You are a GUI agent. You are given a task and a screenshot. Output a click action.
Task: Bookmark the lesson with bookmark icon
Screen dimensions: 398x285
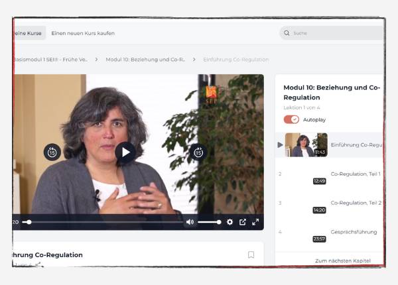251,255
